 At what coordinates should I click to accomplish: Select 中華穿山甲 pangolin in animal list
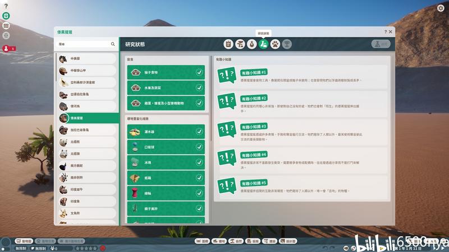[x=88, y=71]
